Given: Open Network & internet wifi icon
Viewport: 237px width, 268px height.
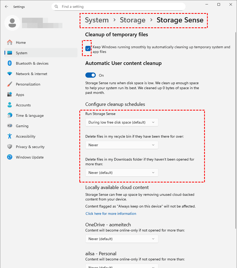Looking at the screenshot, I should 10,74.
